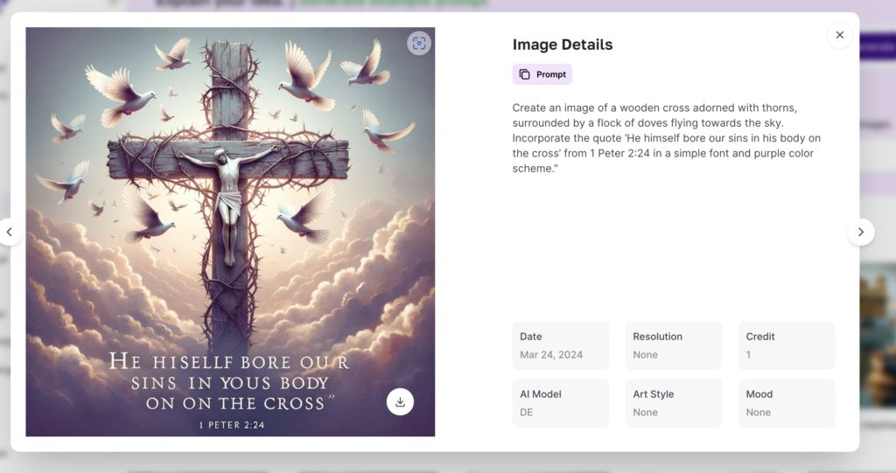Advance to next image with right chevron

click(860, 232)
